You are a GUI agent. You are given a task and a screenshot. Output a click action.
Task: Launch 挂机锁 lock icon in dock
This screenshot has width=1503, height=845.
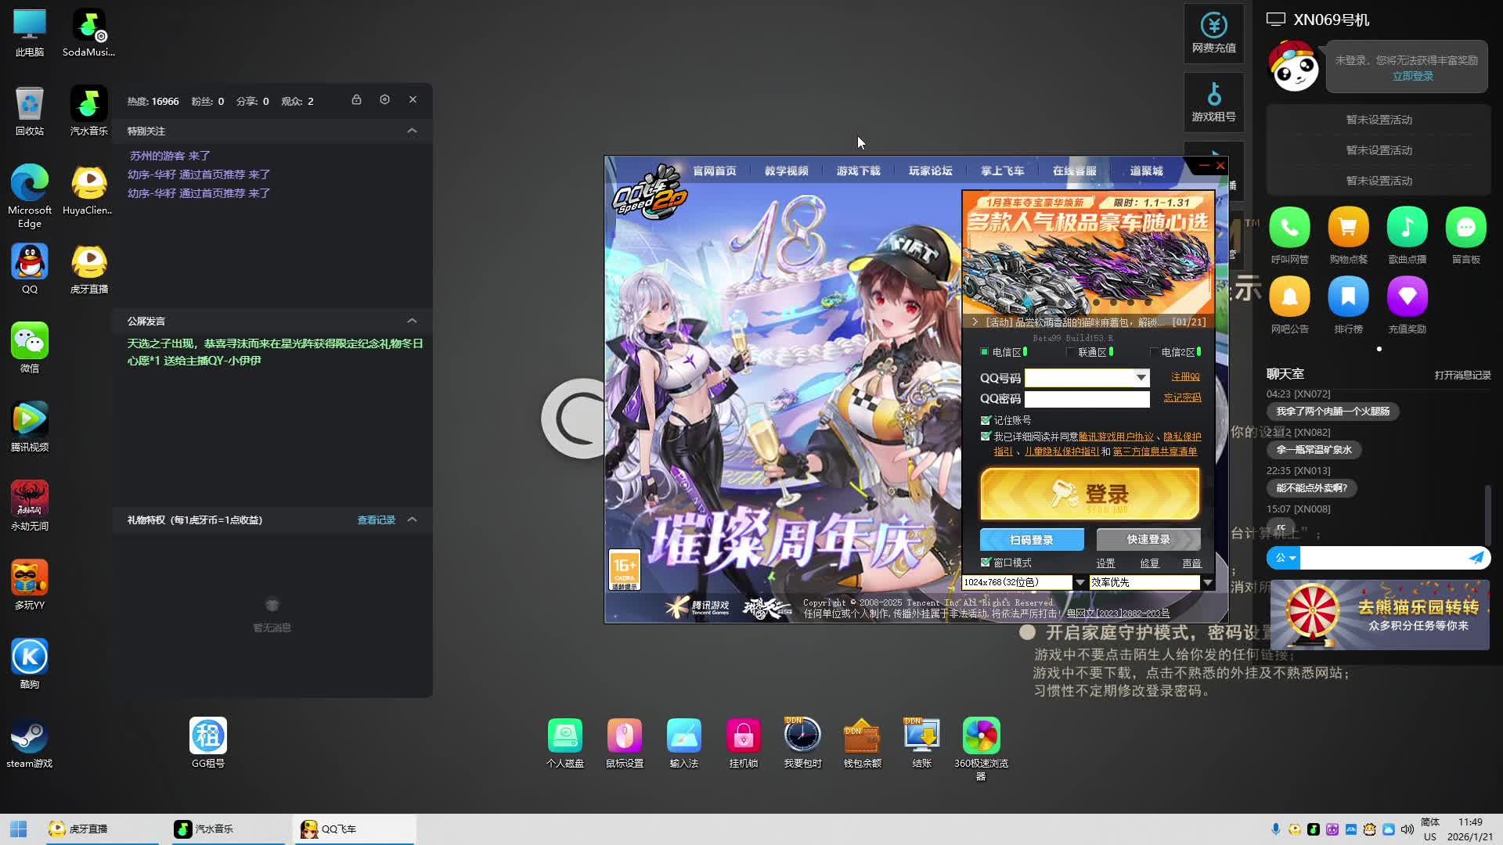click(743, 736)
